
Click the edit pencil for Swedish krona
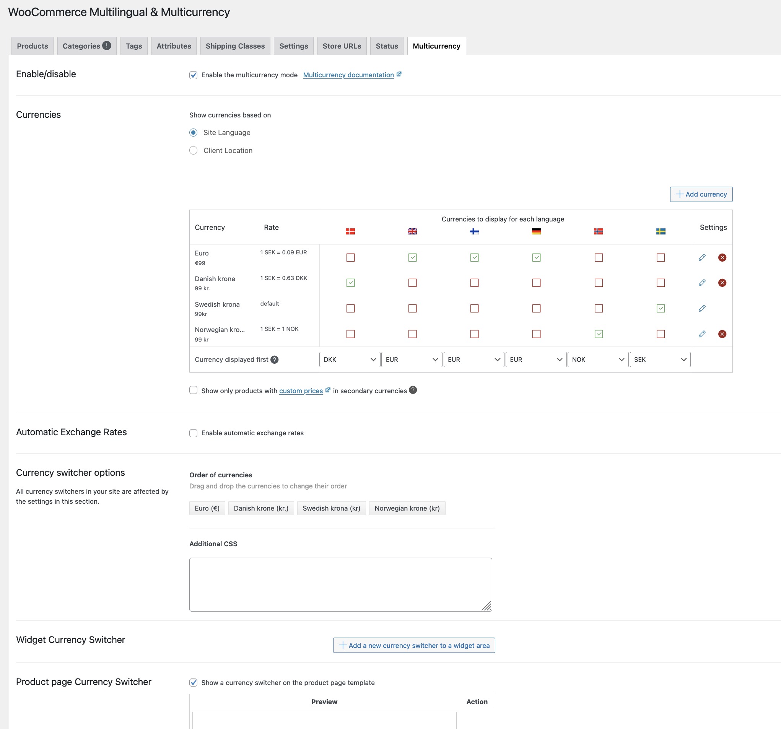[x=702, y=308]
